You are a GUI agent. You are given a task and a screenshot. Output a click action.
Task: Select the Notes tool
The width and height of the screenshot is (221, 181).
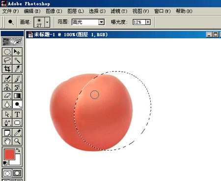click(x=7, y=133)
